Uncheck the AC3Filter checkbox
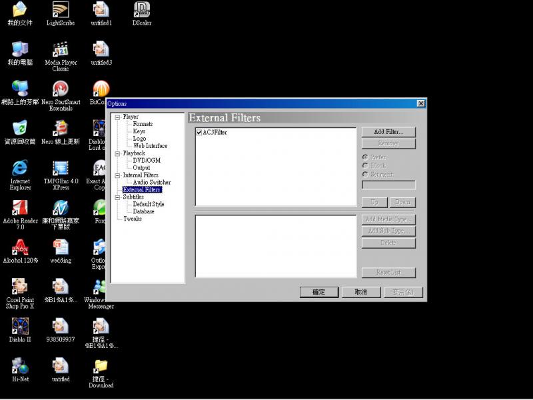The height and width of the screenshot is (400, 533). coord(199,133)
